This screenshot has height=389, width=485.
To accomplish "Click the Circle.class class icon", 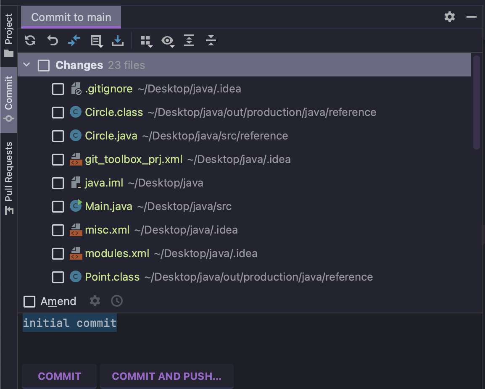I will (x=76, y=112).
